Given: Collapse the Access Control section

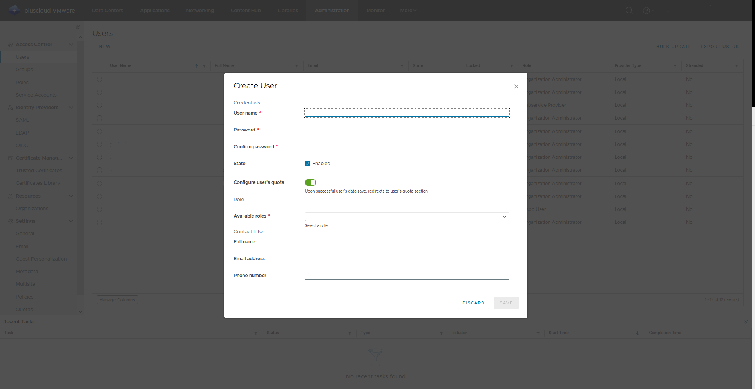Looking at the screenshot, I should [x=71, y=45].
